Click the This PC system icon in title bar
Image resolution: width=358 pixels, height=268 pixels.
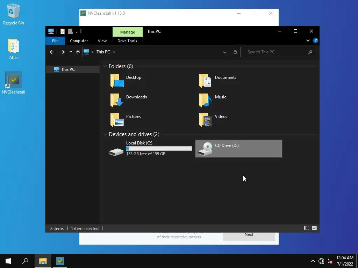click(51, 31)
